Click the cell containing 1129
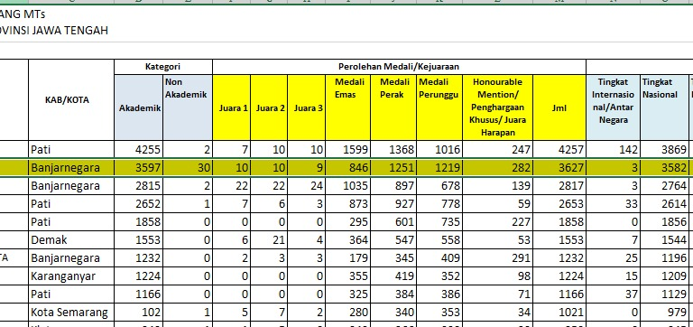 click(x=665, y=294)
